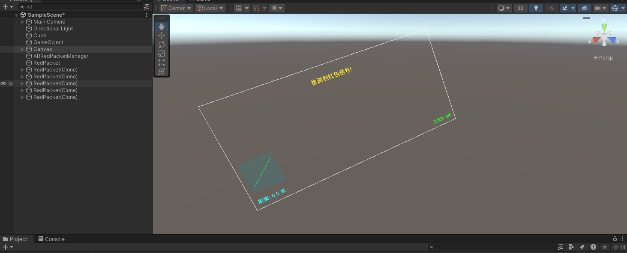Open camera settings dropdown arrow

click(x=605, y=8)
